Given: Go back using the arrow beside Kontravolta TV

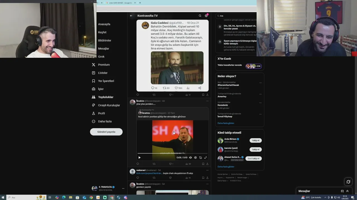Looking at the screenshot, I should (131, 16).
